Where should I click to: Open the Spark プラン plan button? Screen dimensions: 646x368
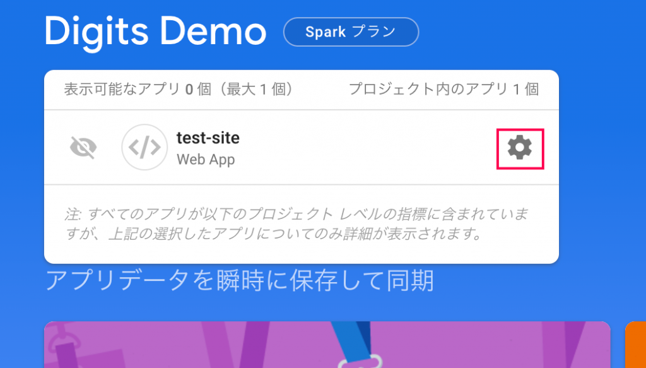coord(351,32)
